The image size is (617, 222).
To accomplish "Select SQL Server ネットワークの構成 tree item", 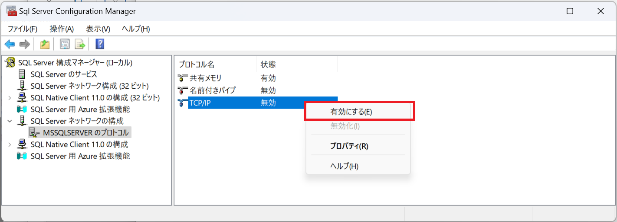I will [77, 121].
